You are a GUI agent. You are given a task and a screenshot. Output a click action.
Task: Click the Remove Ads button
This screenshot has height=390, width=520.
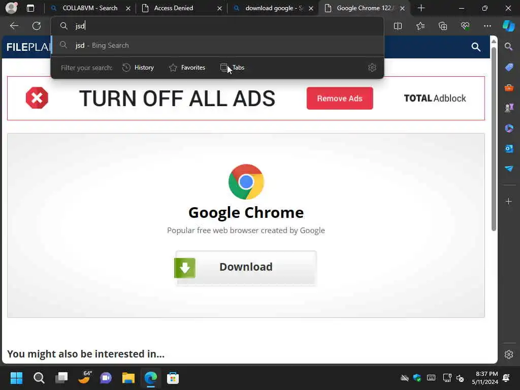[x=340, y=98]
